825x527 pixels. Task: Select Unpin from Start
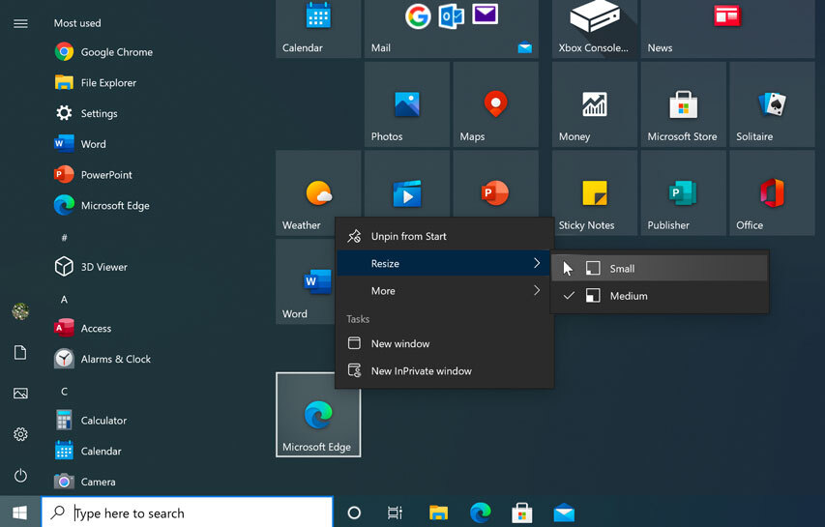(x=444, y=236)
